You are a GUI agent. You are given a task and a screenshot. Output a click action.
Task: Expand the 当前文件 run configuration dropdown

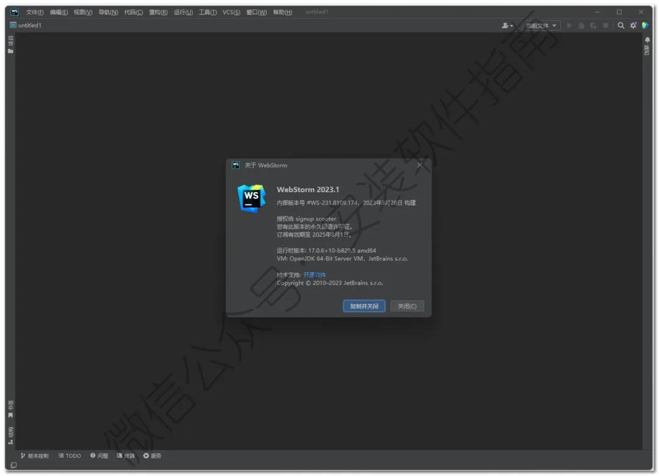point(541,26)
